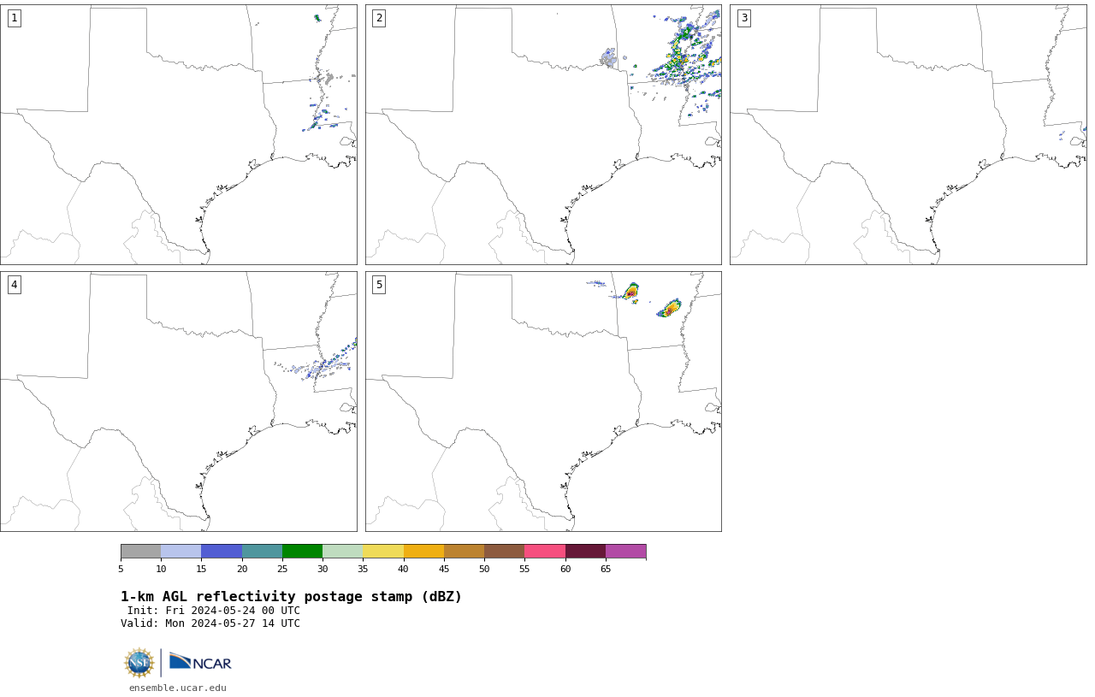Select the light lavender 10-15 dBZ swatch
1095x697 pixels.
[181, 551]
